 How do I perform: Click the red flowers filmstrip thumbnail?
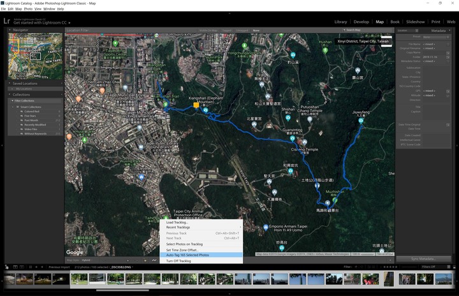click(370, 279)
